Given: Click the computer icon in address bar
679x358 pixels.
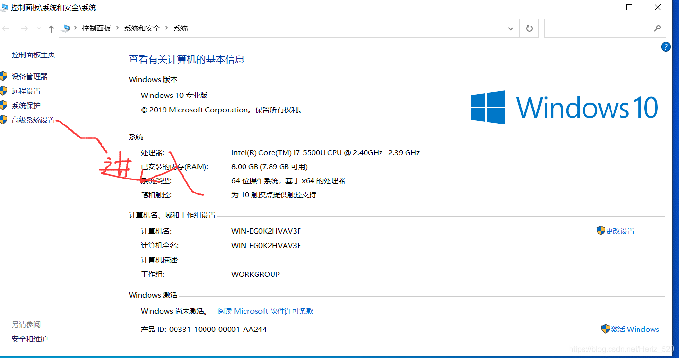Looking at the screenshot, I should (x=67, y=28).
